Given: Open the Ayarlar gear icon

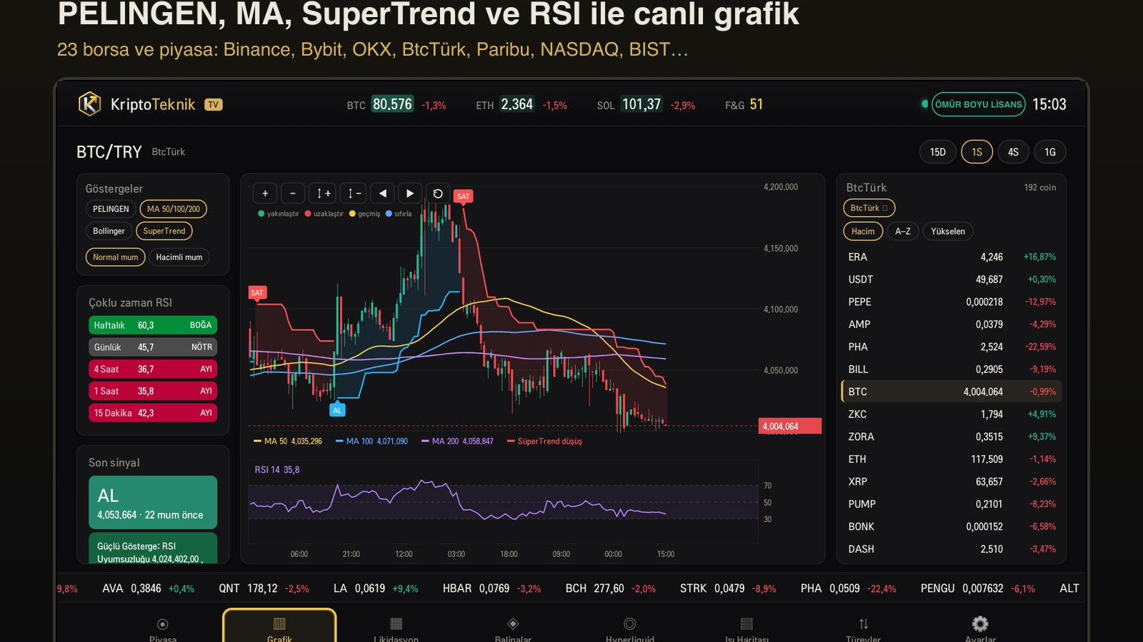Looking at the screenshot, I should (980, 624).
